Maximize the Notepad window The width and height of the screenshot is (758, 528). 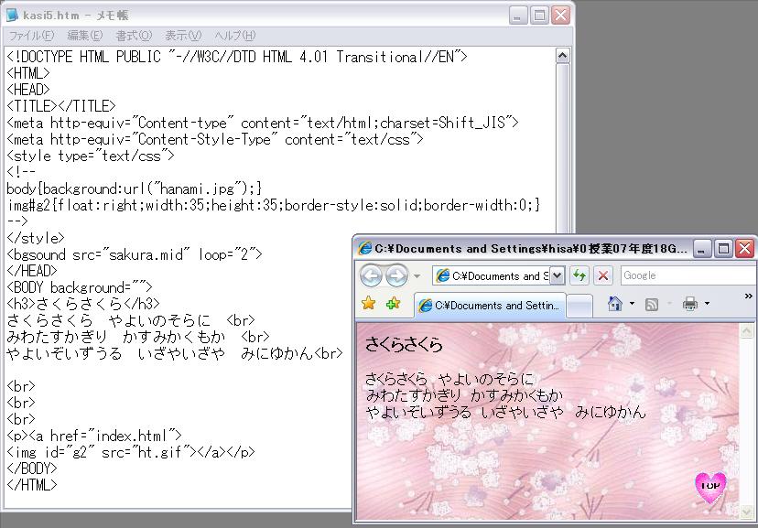pos(539,16)
